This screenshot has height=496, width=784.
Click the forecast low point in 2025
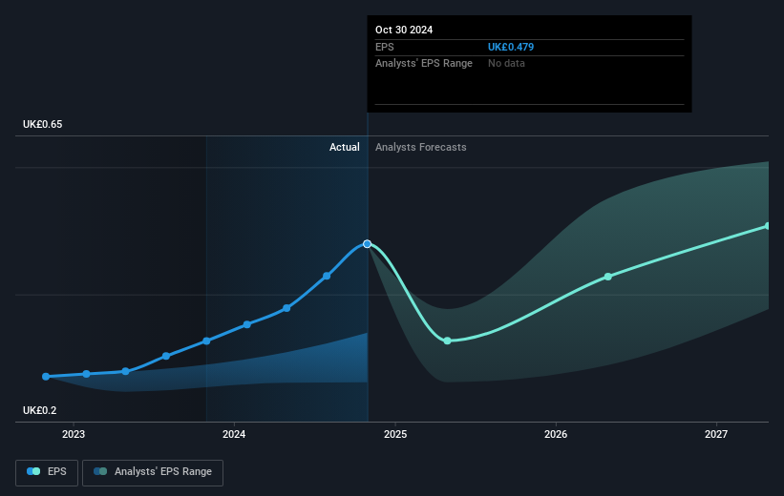click(x=448, y=341)
